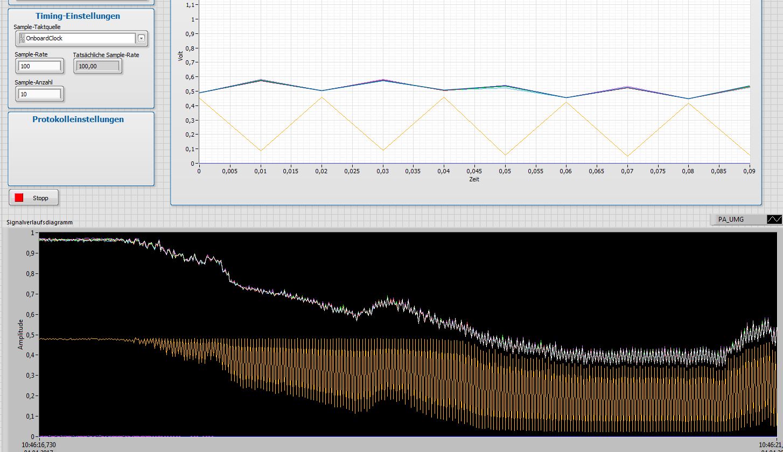Click the Zeit x-axis label
Screen dimensions: 783x452
click(474, 179)
